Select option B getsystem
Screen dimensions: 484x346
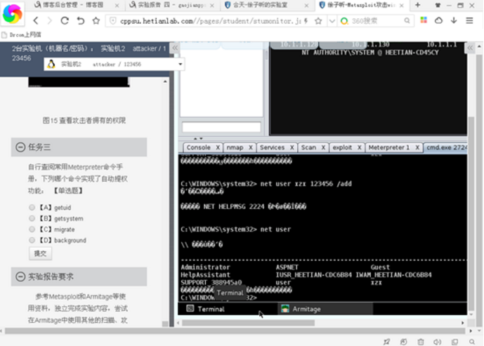click(x=32, y=218)
